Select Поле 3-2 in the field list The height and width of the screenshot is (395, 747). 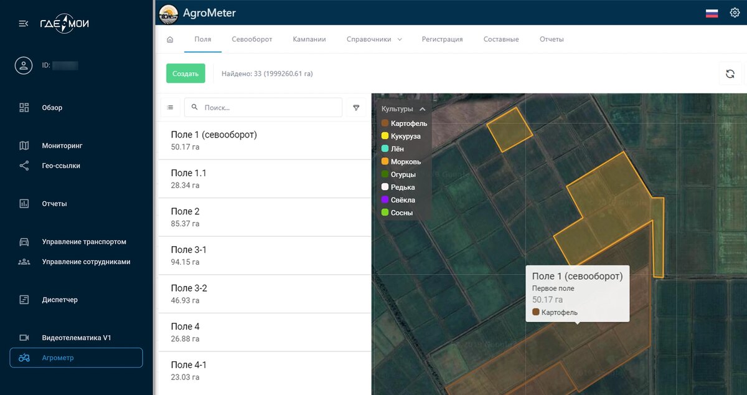click(x=265, y=293)
